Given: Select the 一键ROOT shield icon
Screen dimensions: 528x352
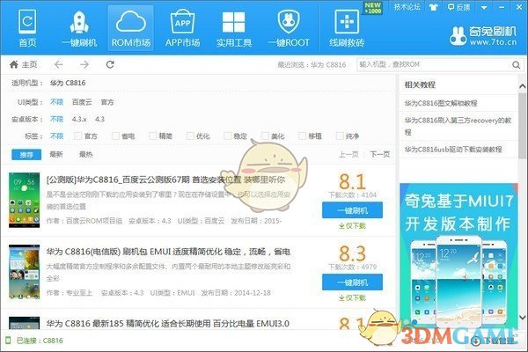Looking at the screenshot, I should click(x=289, y=28).
